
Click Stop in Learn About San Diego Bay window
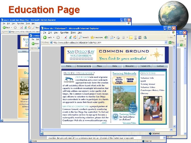click(21, 28)
